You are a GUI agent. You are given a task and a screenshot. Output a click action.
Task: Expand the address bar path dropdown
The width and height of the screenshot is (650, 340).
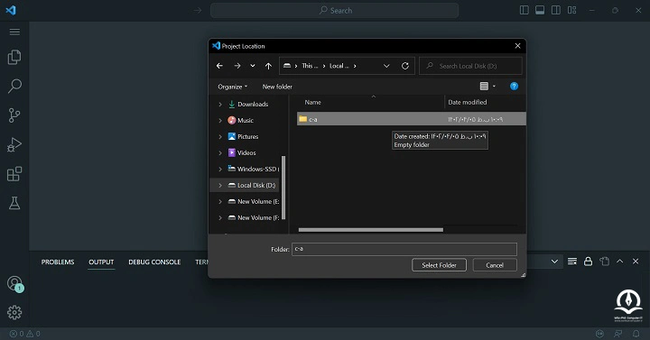click(386, 66)
